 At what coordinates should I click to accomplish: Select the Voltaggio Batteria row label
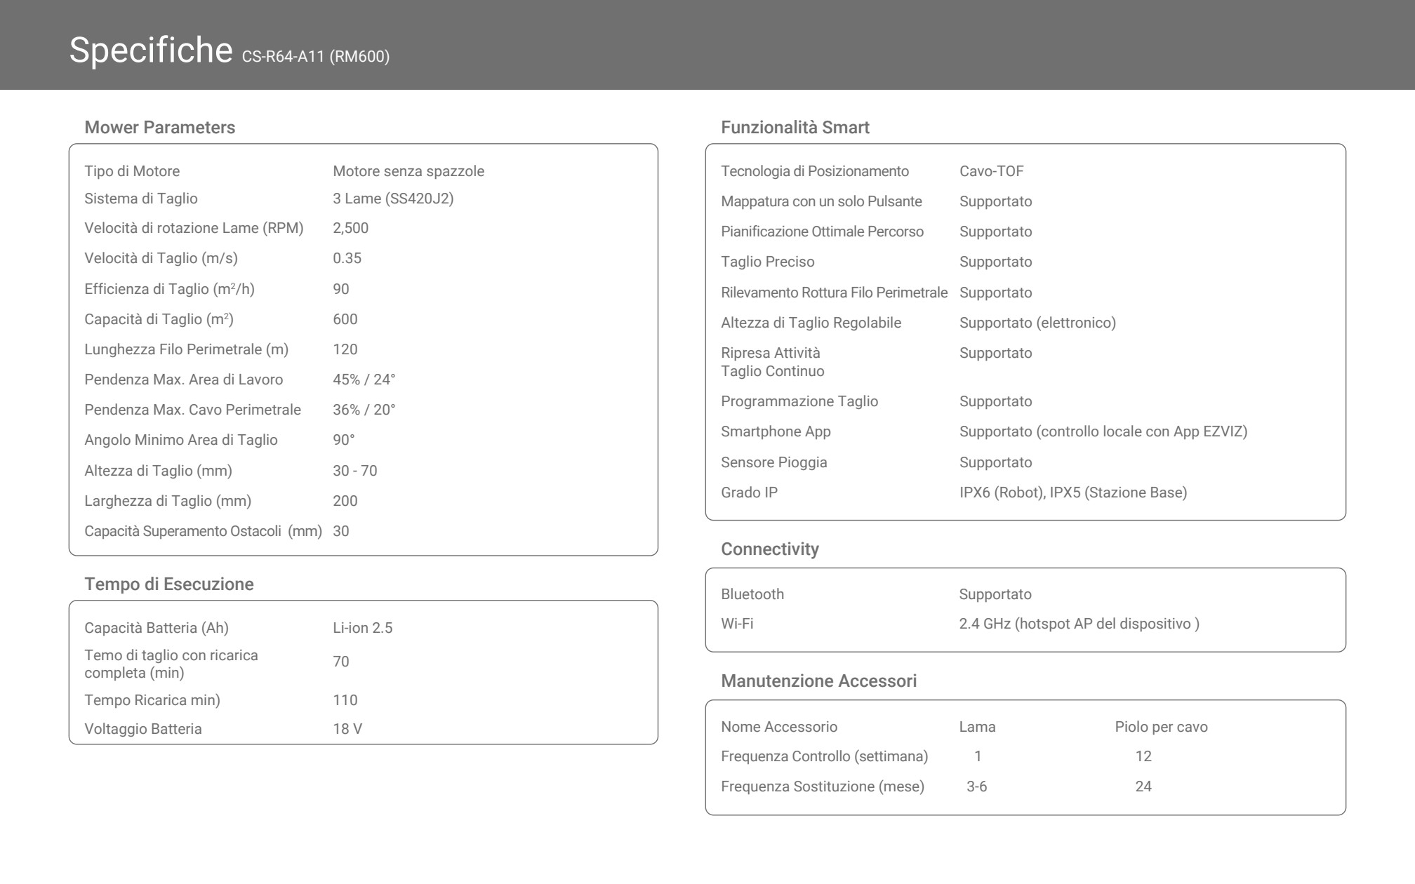[x=143, y=729]
